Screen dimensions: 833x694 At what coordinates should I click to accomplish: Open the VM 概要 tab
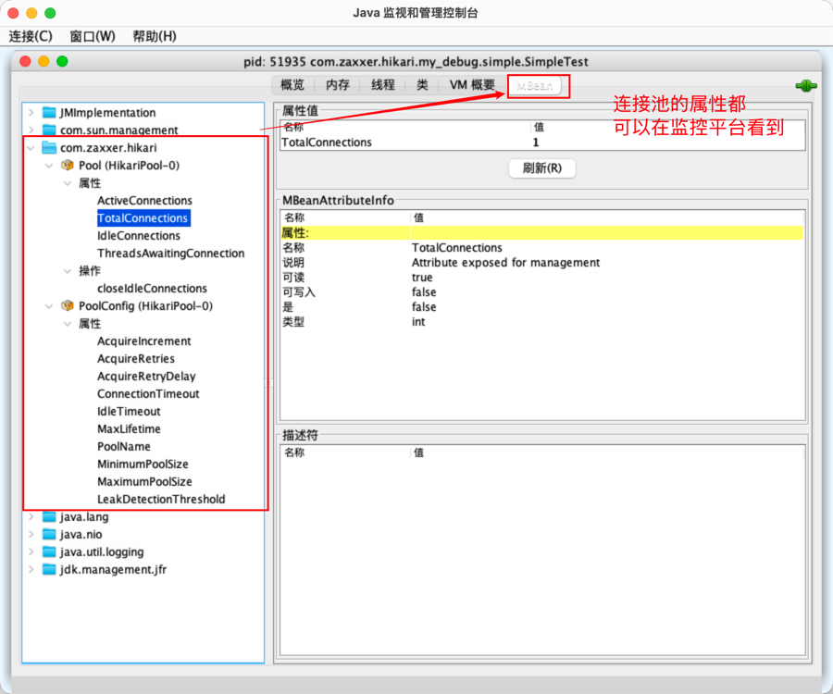(472, 85)
